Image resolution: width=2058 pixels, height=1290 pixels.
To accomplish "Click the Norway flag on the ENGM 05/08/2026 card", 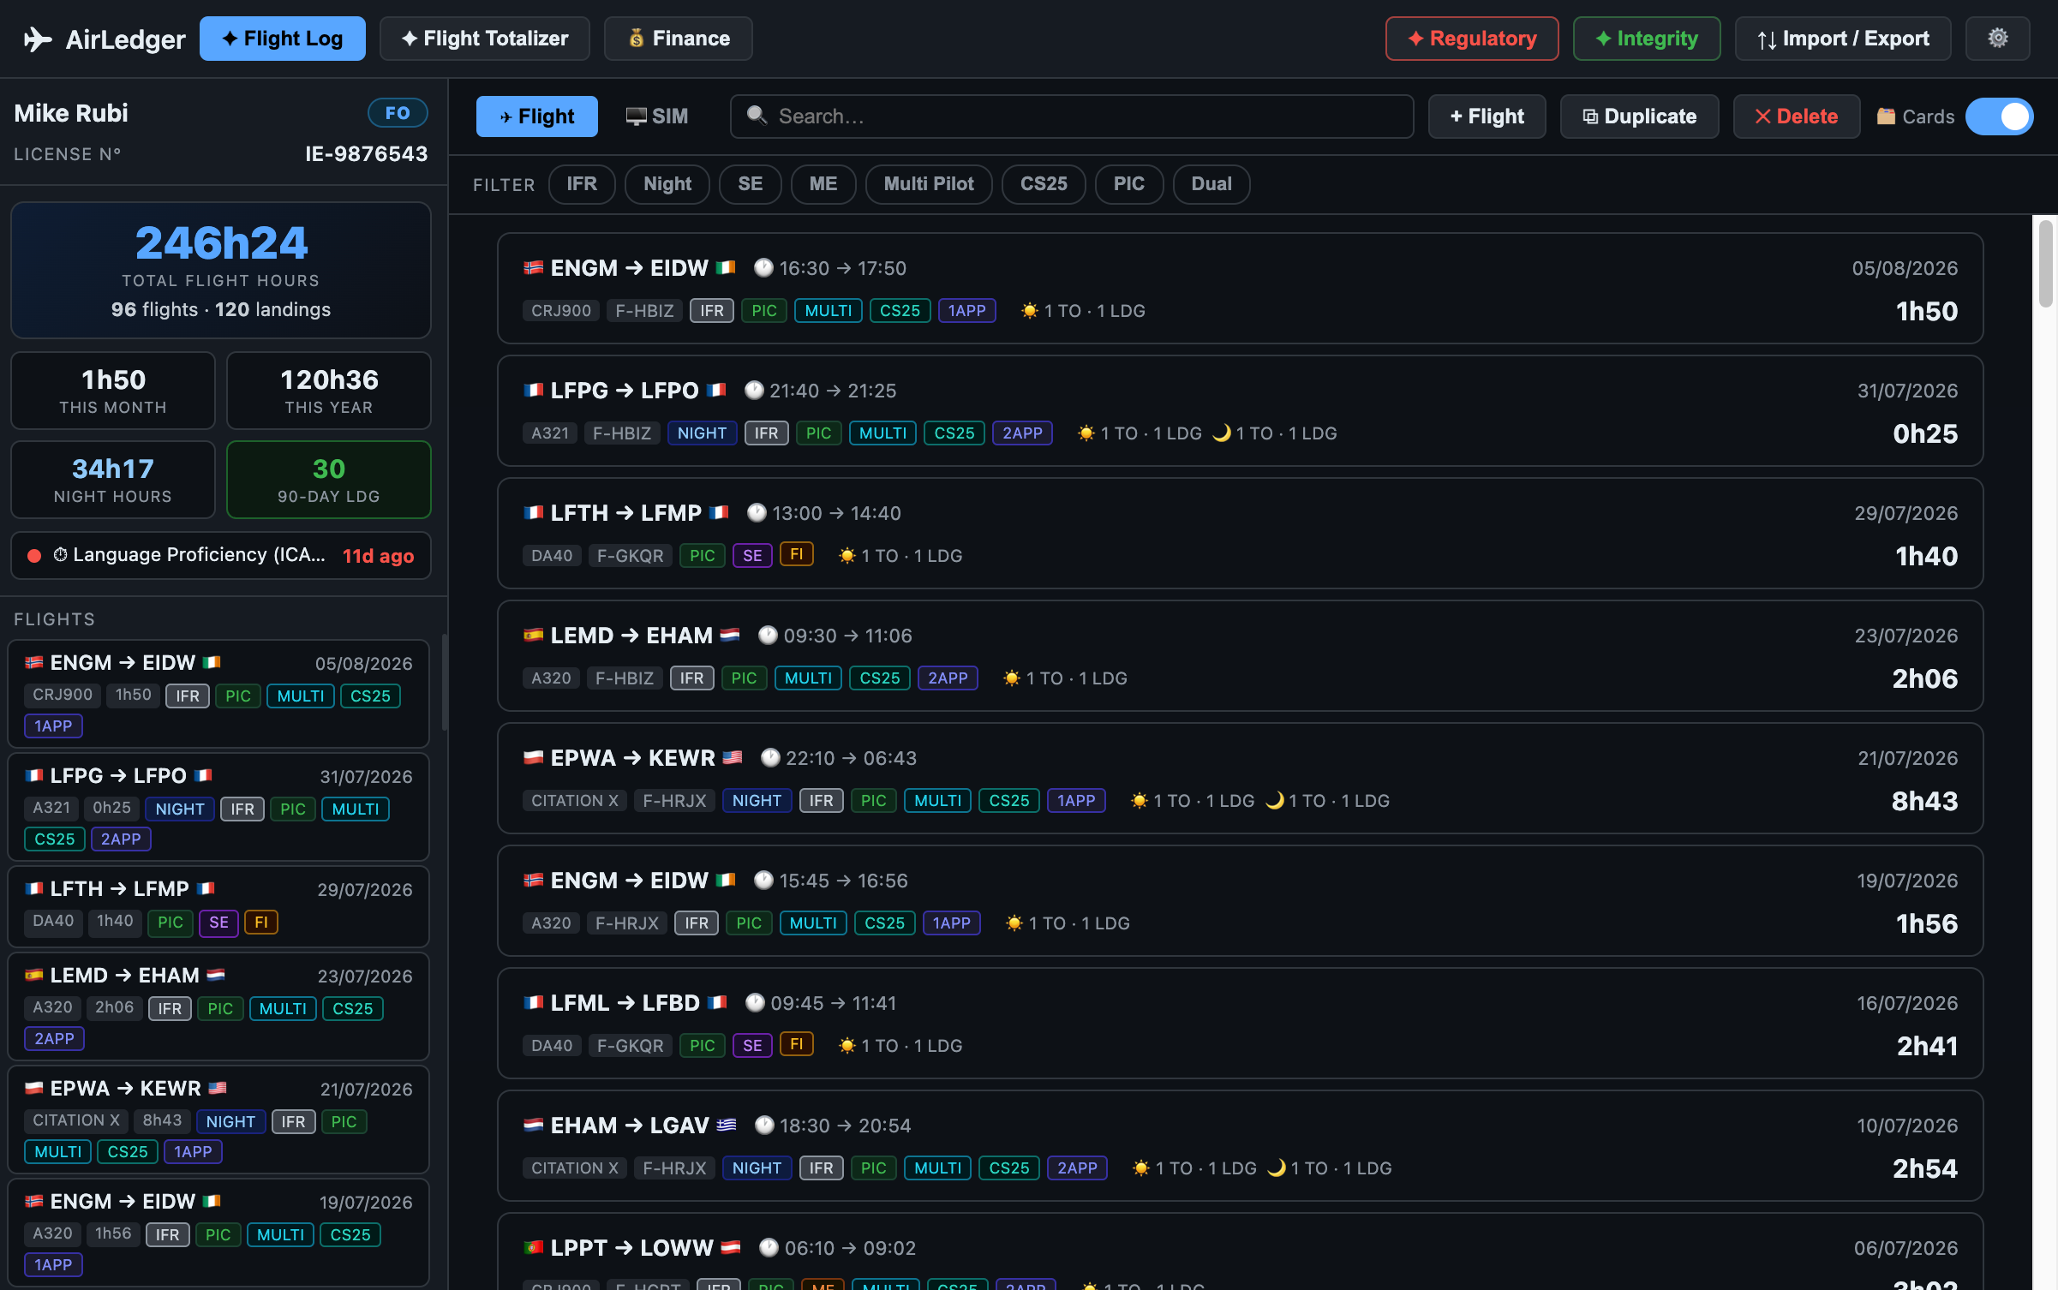I will click(533, 268).
